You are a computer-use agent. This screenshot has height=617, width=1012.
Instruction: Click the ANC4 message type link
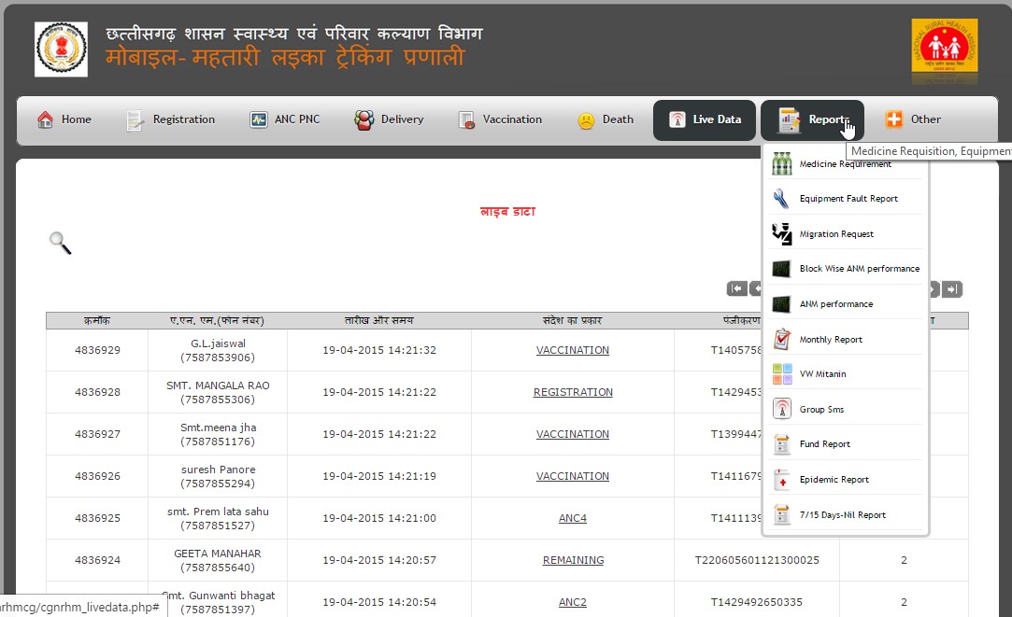[573, 518]
